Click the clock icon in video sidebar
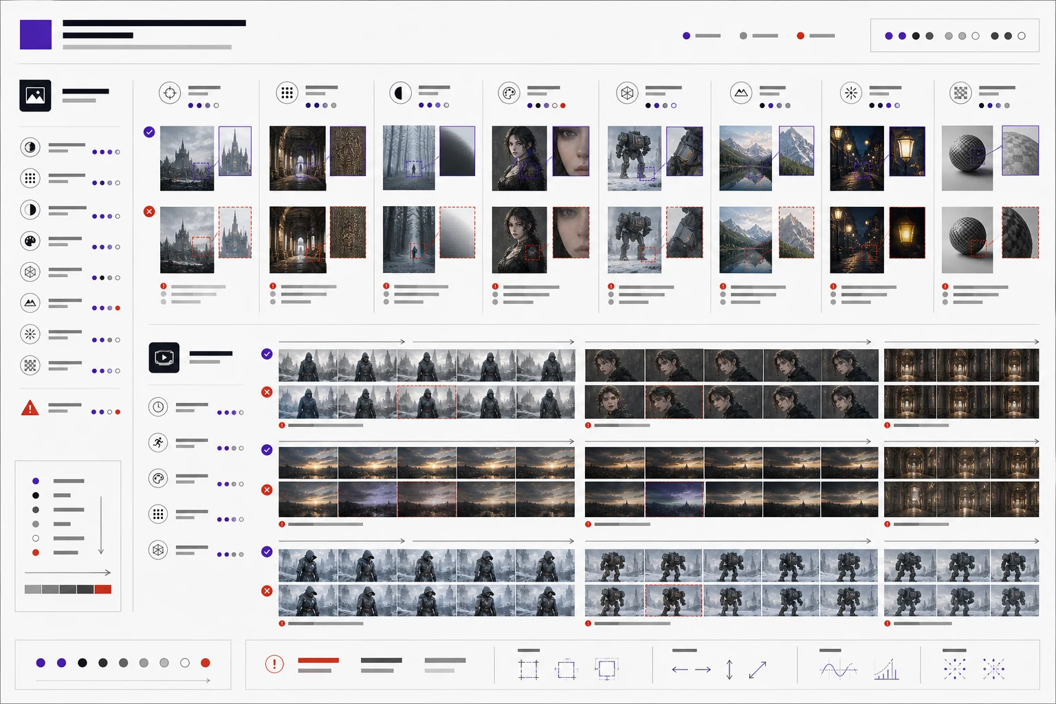 click(x=158, y=407)
